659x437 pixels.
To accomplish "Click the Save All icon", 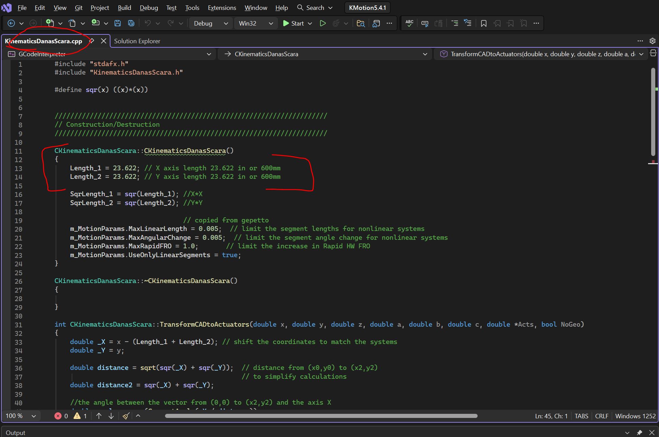I will (x=131, y=23).
